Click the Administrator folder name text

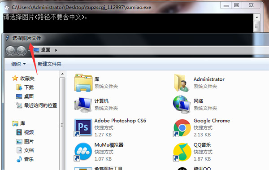pyautogui.click(x=209, y=79)
